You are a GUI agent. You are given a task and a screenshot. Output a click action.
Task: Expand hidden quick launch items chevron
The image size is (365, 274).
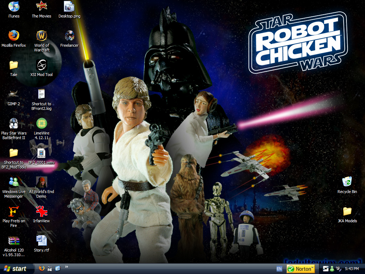[x=67, y=267]
